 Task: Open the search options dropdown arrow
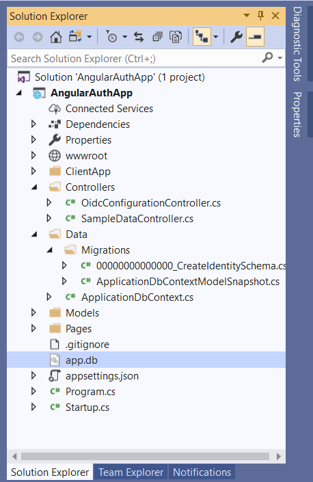tap(280, 58)
